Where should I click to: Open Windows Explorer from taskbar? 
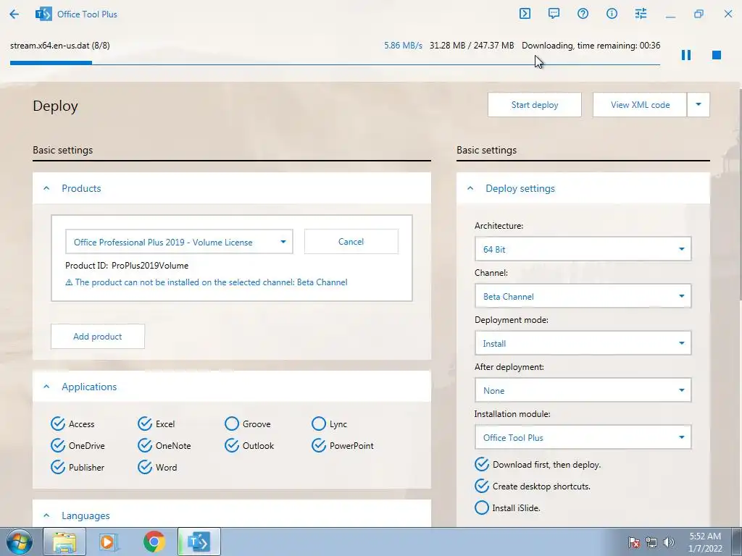click(x=64, y=542)
